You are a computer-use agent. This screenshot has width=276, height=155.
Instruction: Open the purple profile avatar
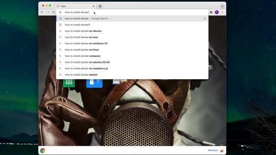[x=216, y=12]
